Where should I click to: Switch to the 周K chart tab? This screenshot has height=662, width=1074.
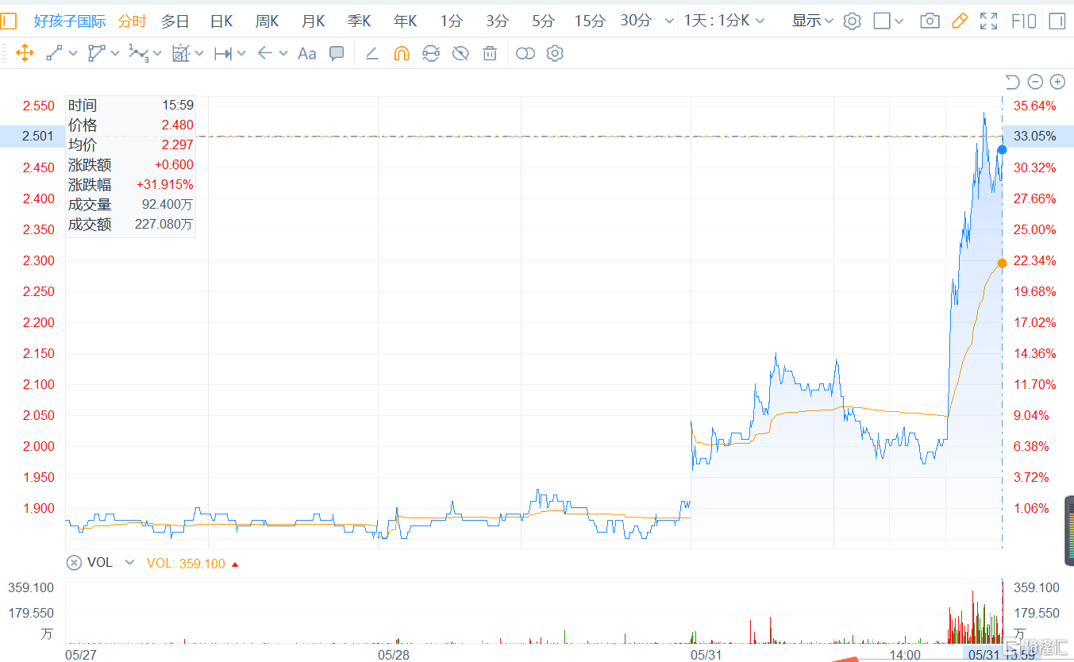tap(267, 21)
